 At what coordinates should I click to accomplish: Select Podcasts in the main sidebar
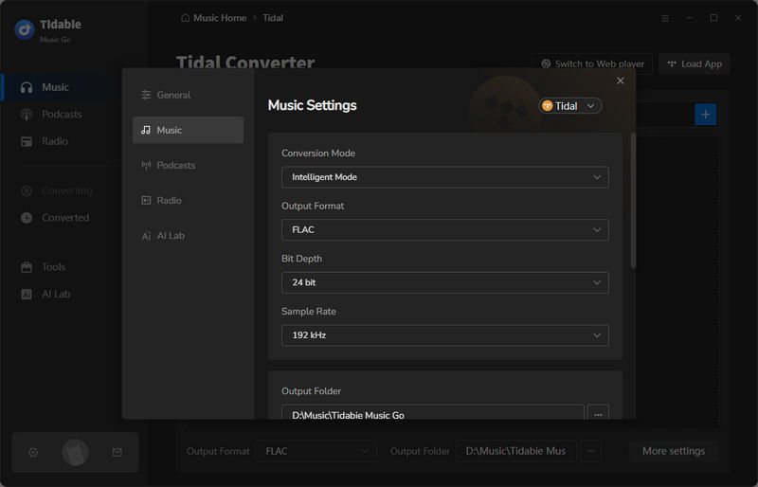click(x=61, y=114)
